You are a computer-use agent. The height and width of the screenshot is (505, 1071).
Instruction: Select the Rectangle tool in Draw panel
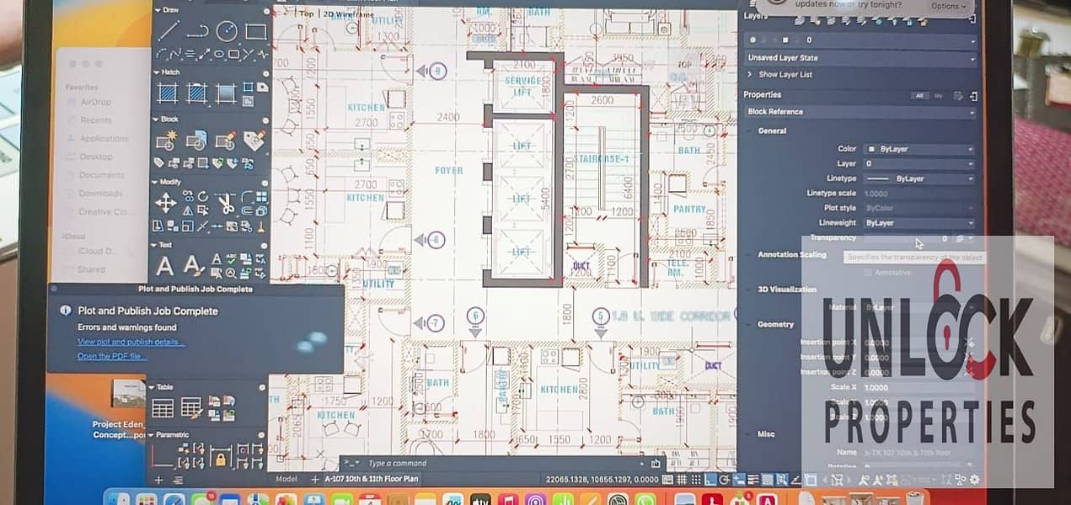(255, 32)
